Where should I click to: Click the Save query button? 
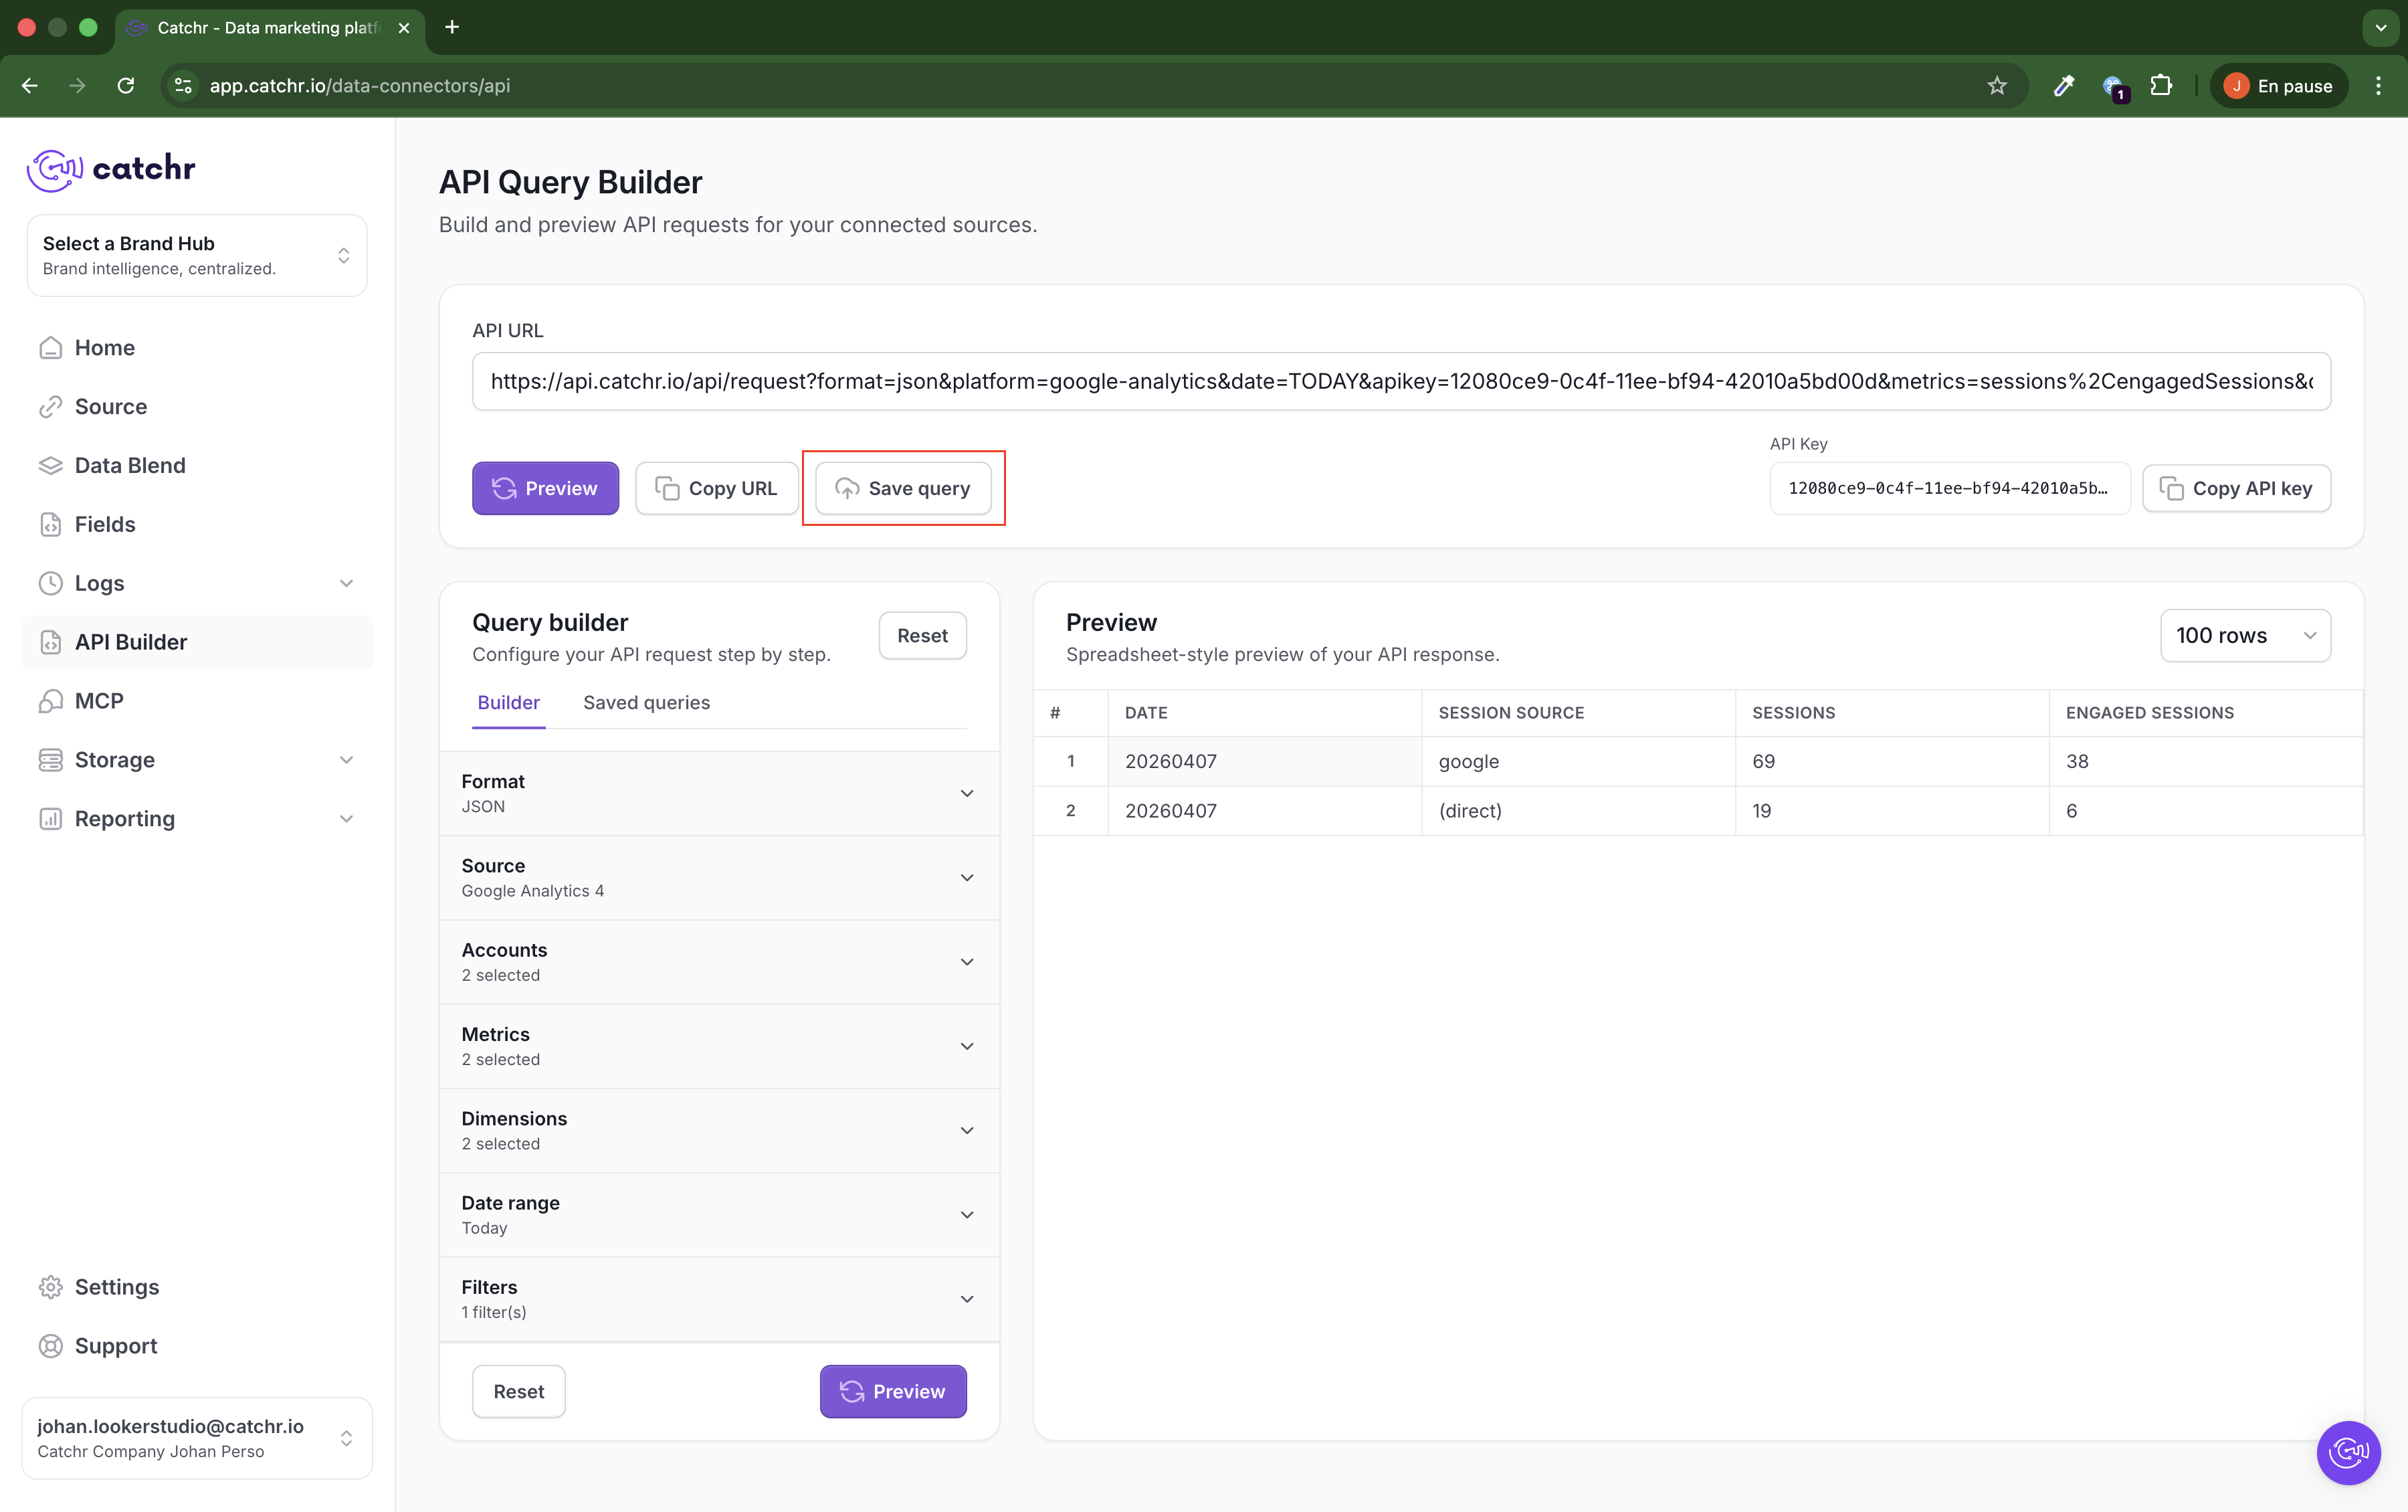click(x=902, y=489)
